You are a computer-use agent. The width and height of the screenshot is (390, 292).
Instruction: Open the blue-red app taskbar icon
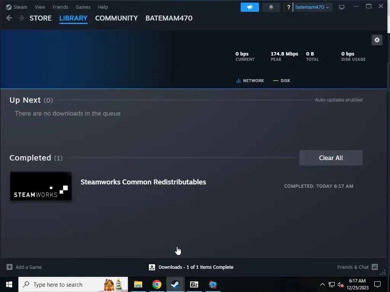pyautogui.click(x=213, y=284)
